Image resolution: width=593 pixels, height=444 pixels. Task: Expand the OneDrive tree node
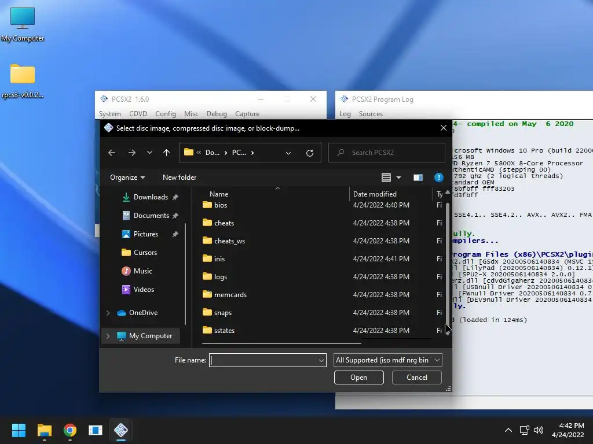108,313
